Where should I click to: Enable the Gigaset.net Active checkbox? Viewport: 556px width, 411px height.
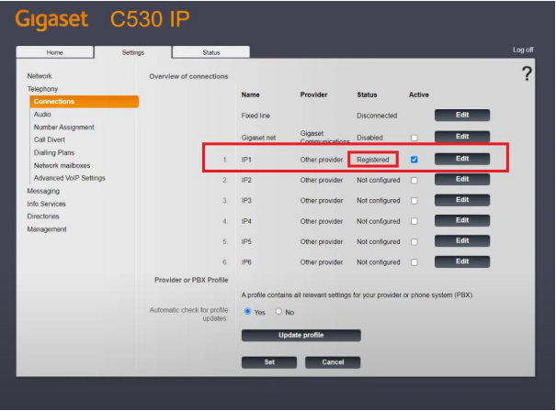[x=414, y=138]
